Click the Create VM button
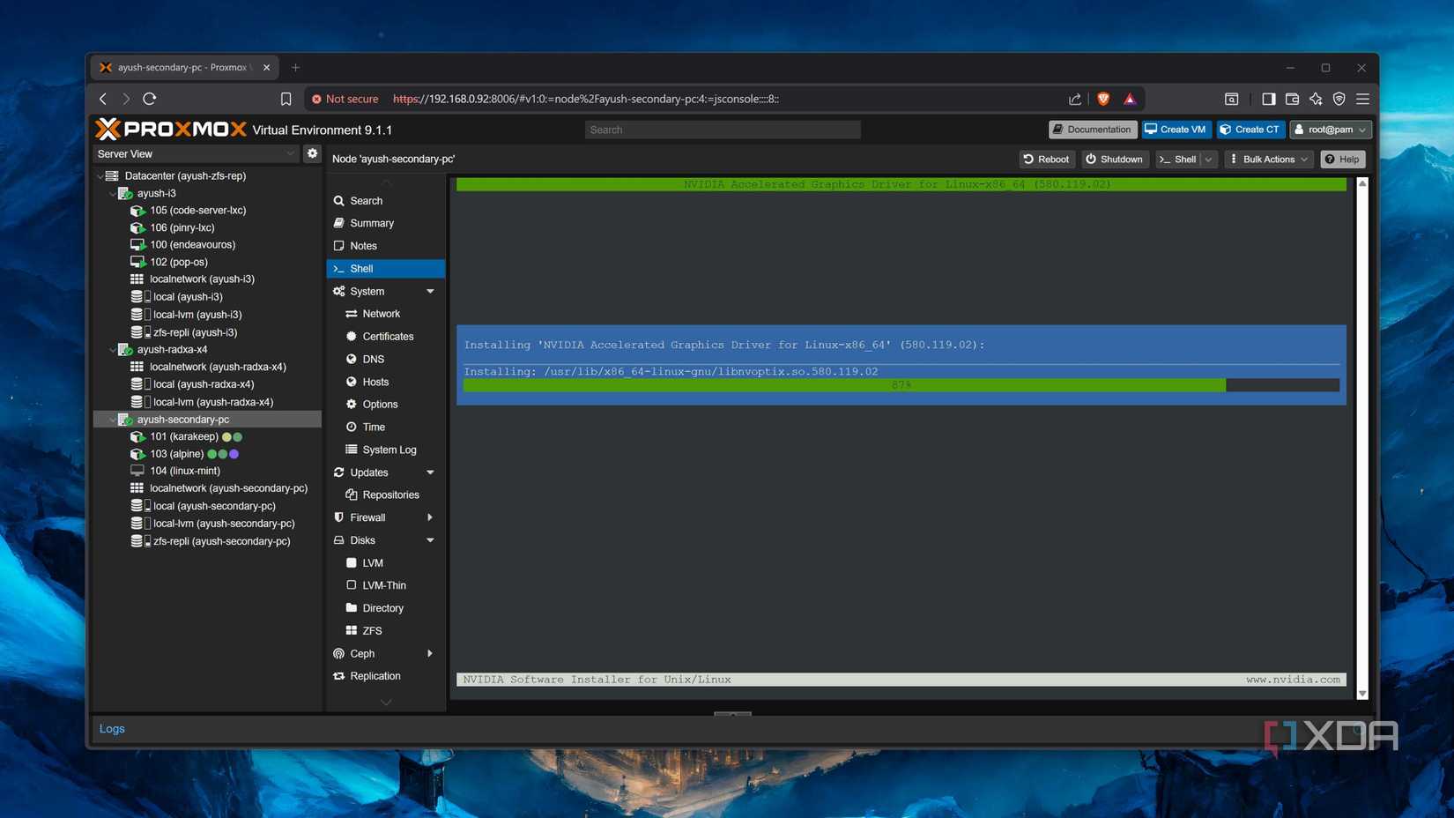Screen dimensions: 1454x818 click(x=1176, y=130)
